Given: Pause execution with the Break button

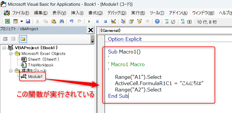Looking at the screenshot, I should [x=97, y=22].
